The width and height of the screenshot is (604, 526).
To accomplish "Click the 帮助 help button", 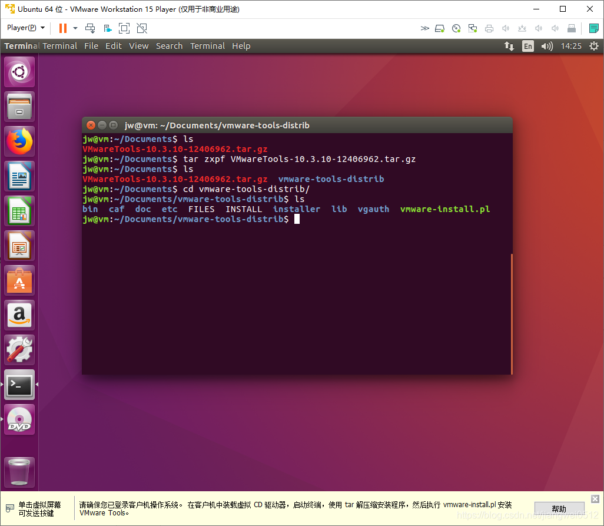I will pyautogui.click(x=559, y=509).
